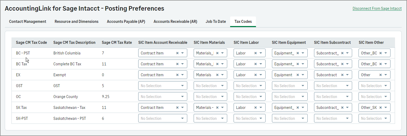This screenshot has width=407, height=136.
Task: Select the 9.25 tax rate cell
Action: point(105,97)
